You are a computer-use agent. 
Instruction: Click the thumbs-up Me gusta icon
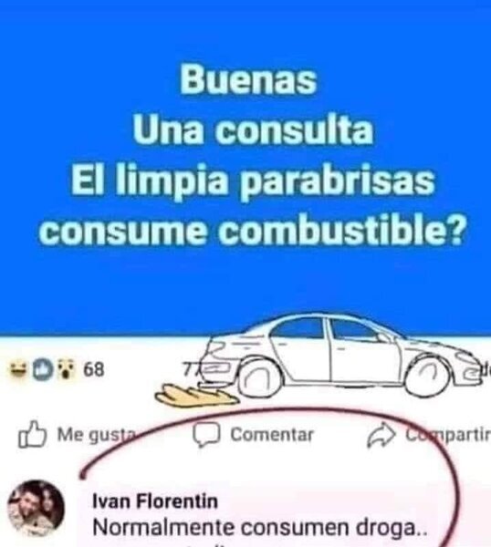click(33, 434)
